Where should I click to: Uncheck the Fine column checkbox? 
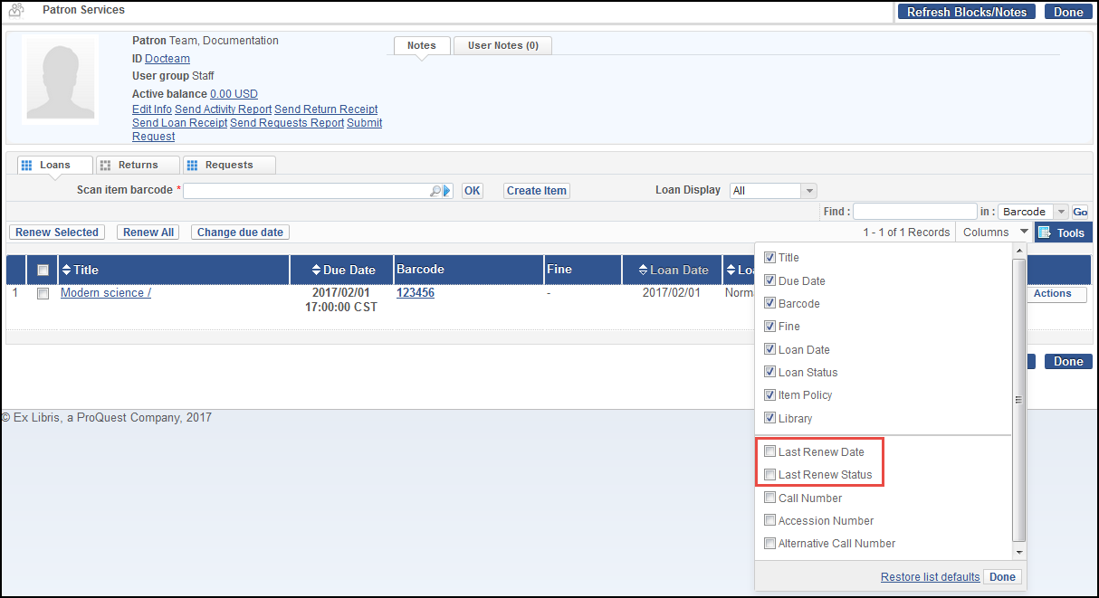coord(769,326)
